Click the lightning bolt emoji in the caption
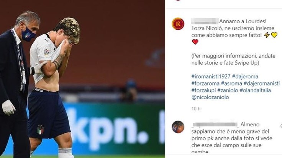The width and height of the screenshot is (282, 158). coord(267,35)
